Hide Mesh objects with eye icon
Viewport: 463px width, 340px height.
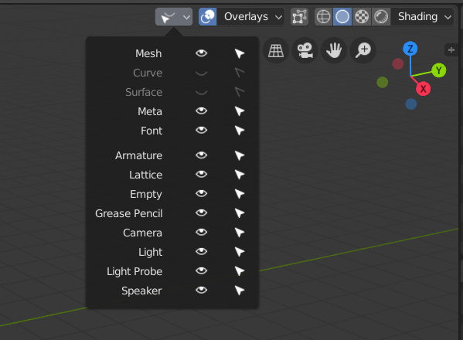pyautogui.click(x=202, y=53)
